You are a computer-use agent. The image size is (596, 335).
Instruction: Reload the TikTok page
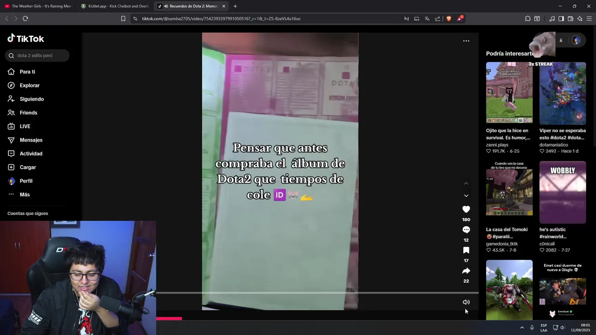click(x=26, y=19)
